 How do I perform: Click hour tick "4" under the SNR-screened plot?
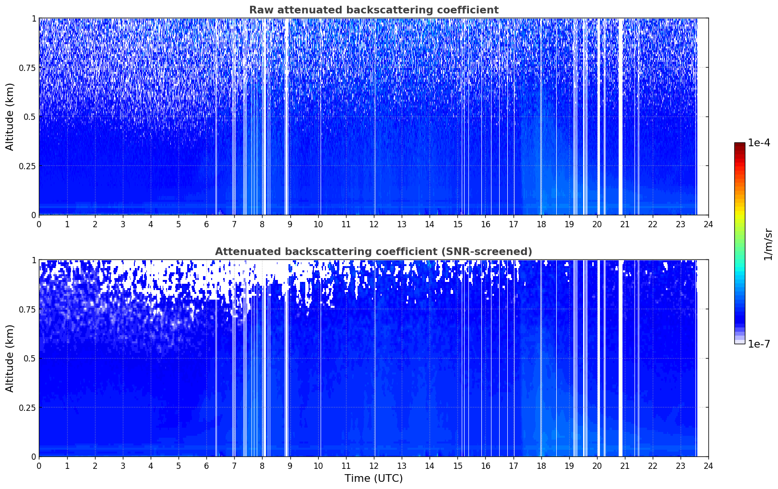pos(151,466)
